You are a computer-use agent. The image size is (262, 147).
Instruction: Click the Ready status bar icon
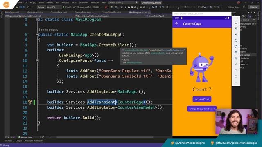(x=2, y=145)
